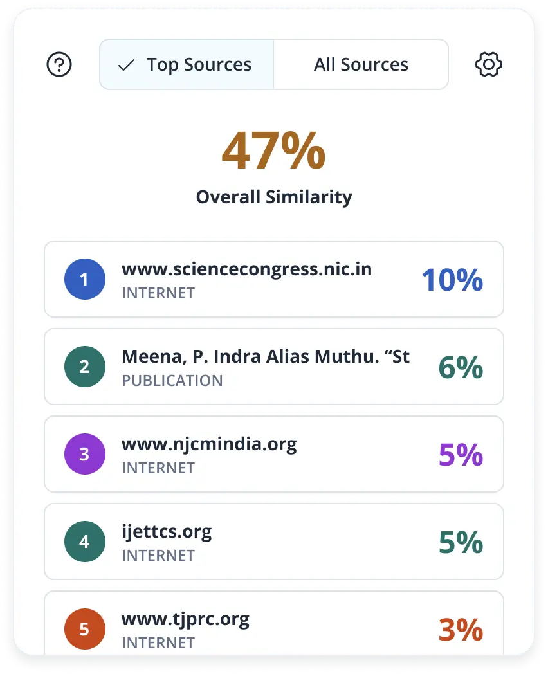This screenshot has height=674, width=548.
Task: Click the 6% match percentage
Action: pyautogui.click(x=461, y=367)
